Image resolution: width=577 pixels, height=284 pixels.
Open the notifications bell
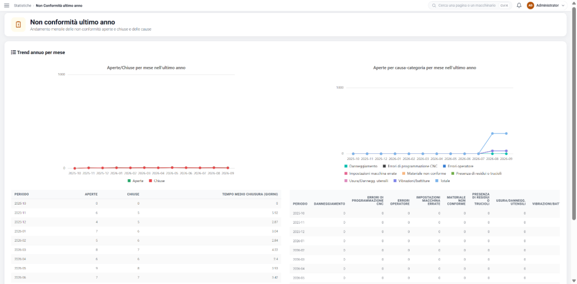tap(519, 6)
